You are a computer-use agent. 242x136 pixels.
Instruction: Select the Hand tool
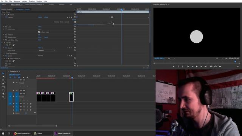click(3, 94)
